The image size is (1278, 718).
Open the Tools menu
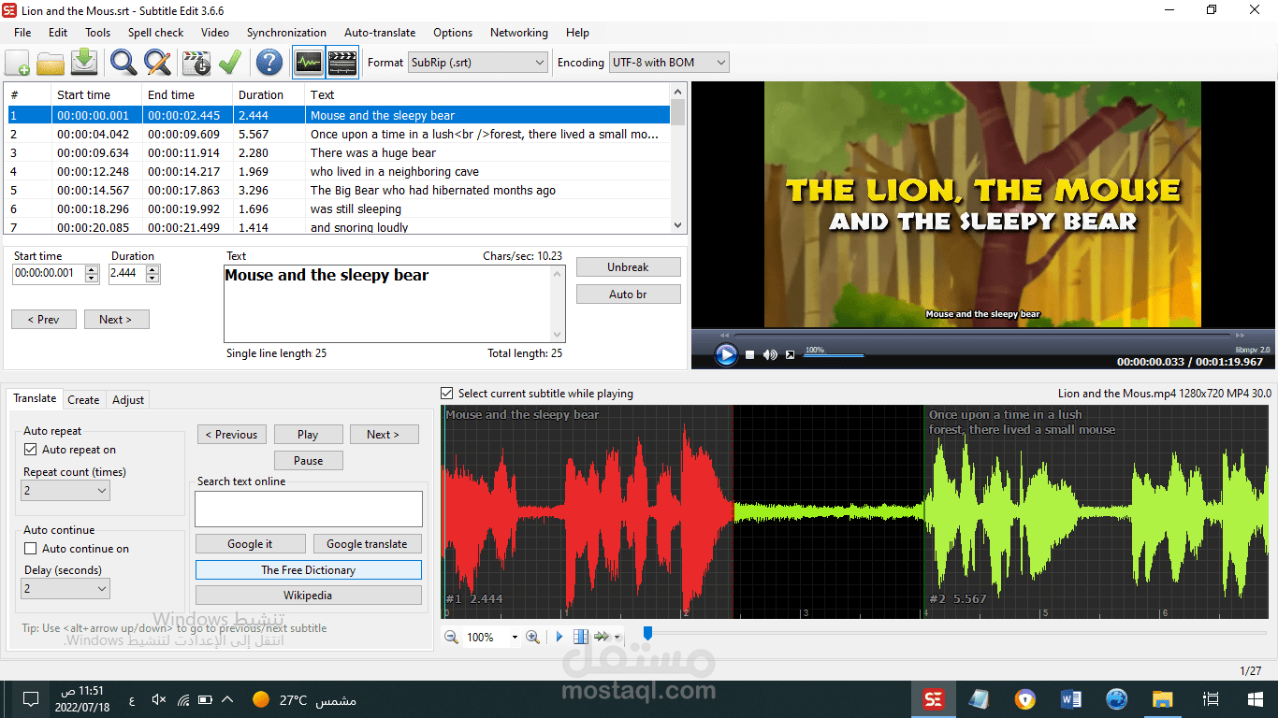[x=98, y=32]
